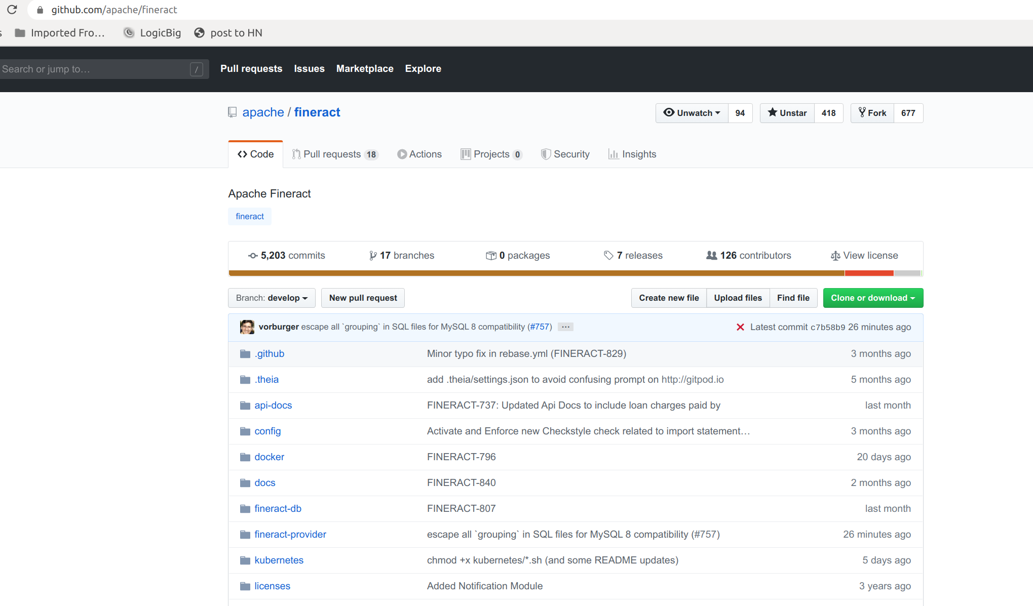Click the branches icon next to 17

(x=373, y=256)
